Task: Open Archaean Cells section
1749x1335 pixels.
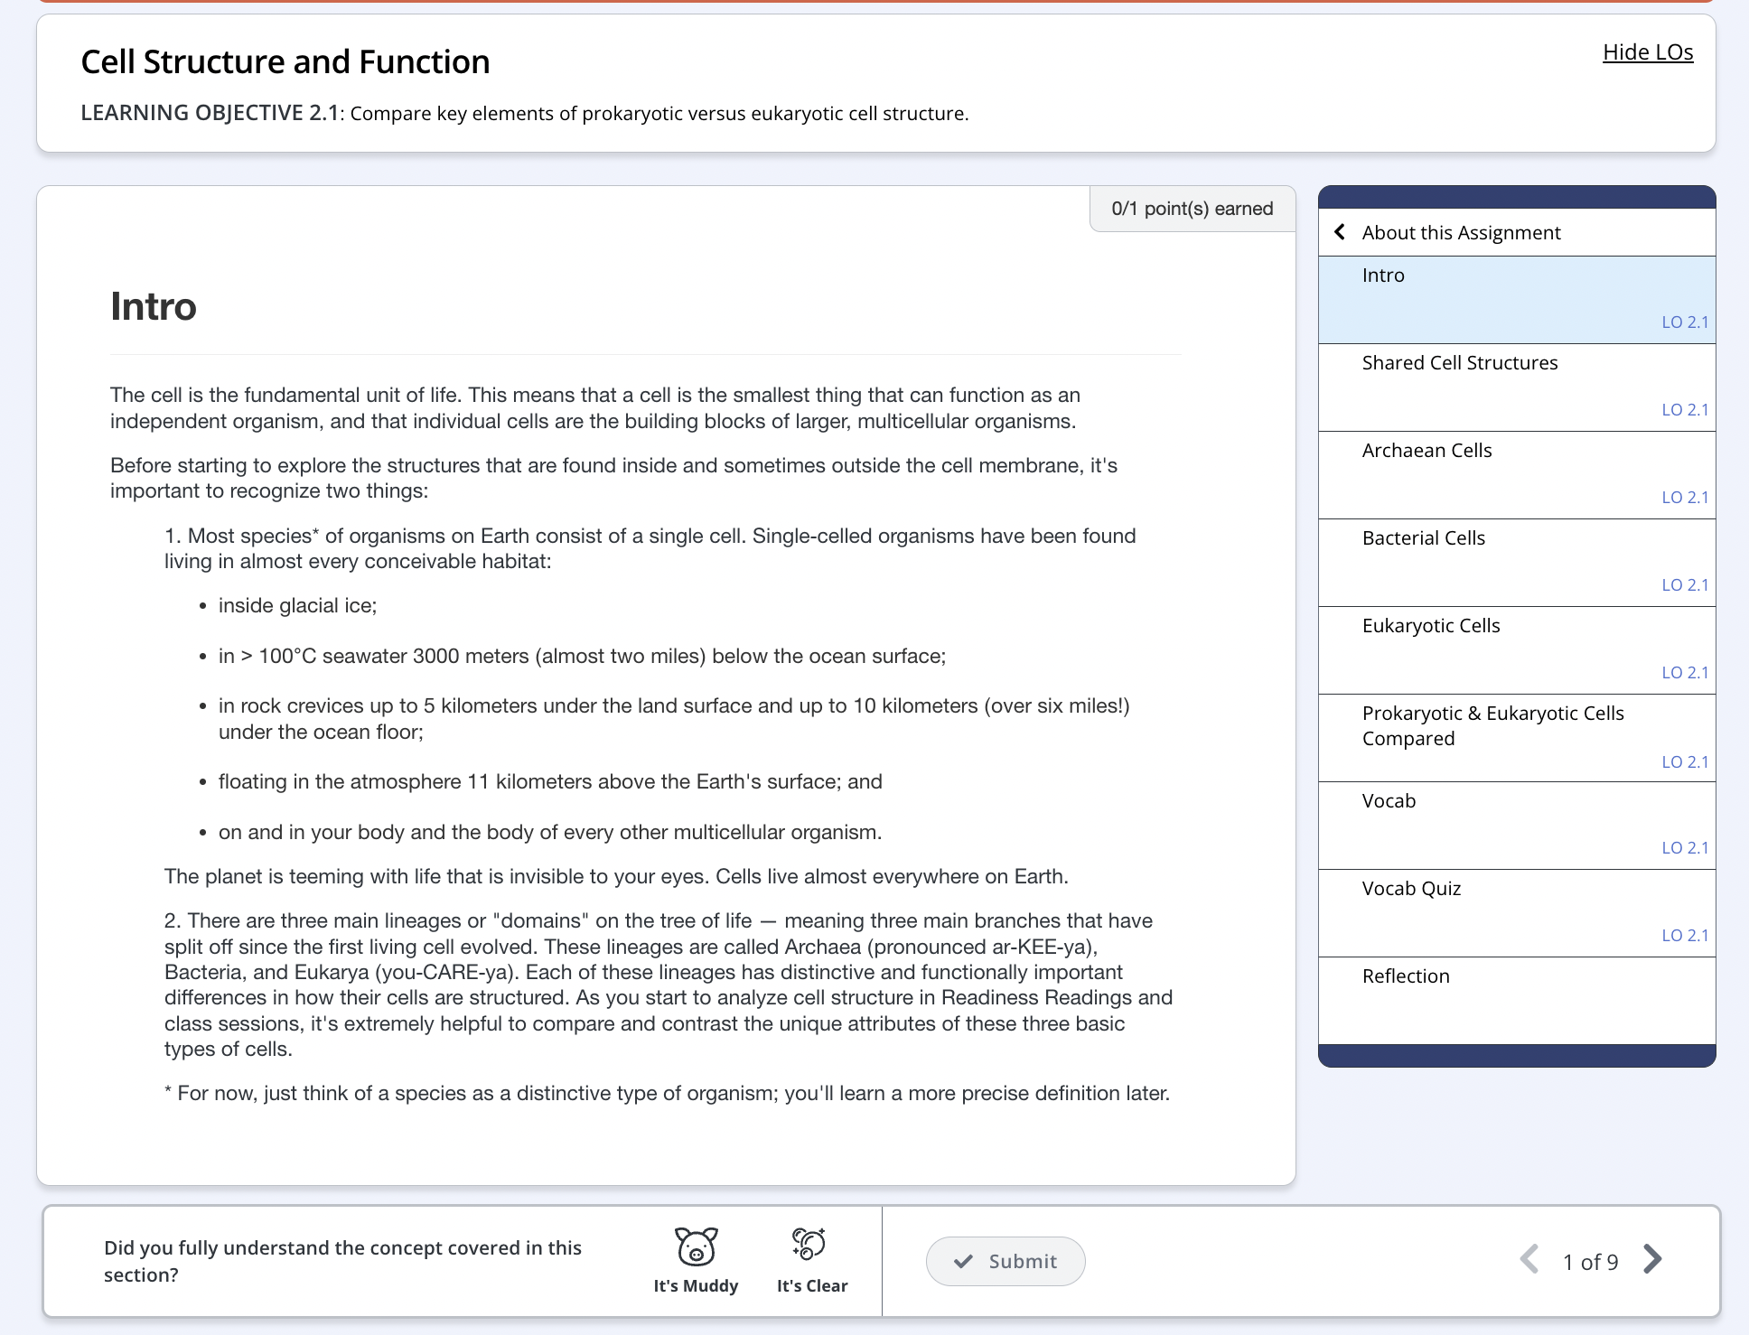Action: [x=1426, y=451]
